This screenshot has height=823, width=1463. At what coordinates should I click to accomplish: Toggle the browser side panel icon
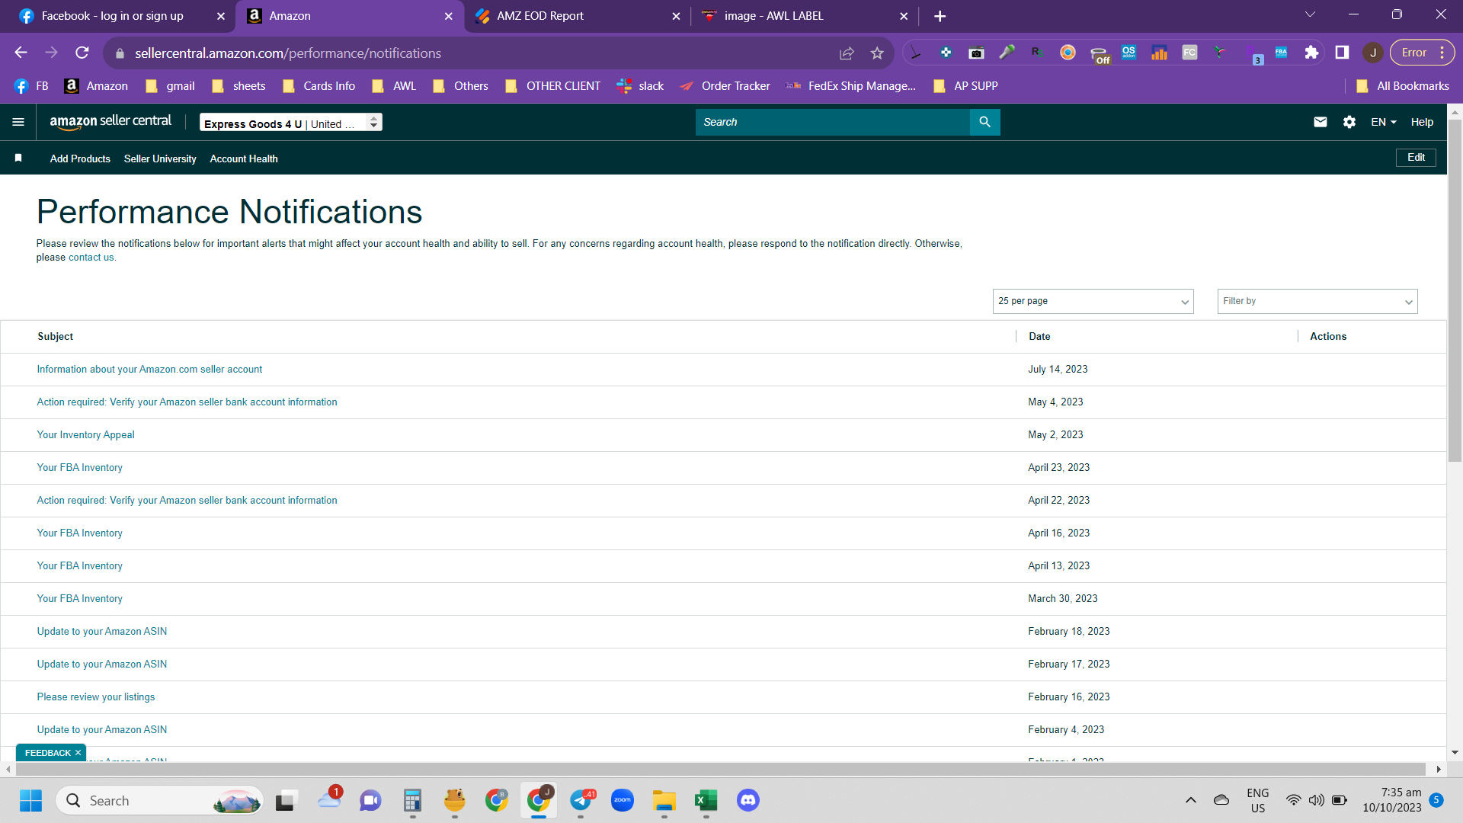pos(1342,53)
